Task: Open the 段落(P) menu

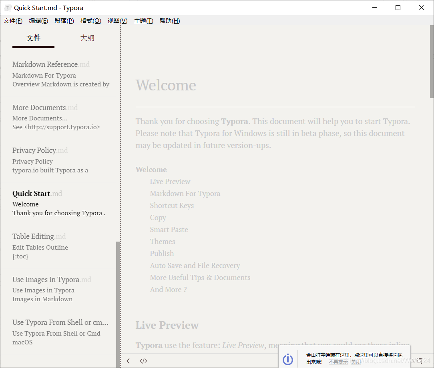Action: point(64,21)
